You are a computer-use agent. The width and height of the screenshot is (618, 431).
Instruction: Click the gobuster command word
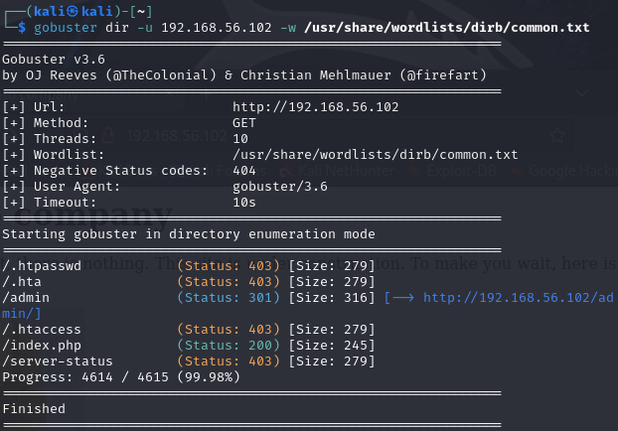[x=66, y=28]
